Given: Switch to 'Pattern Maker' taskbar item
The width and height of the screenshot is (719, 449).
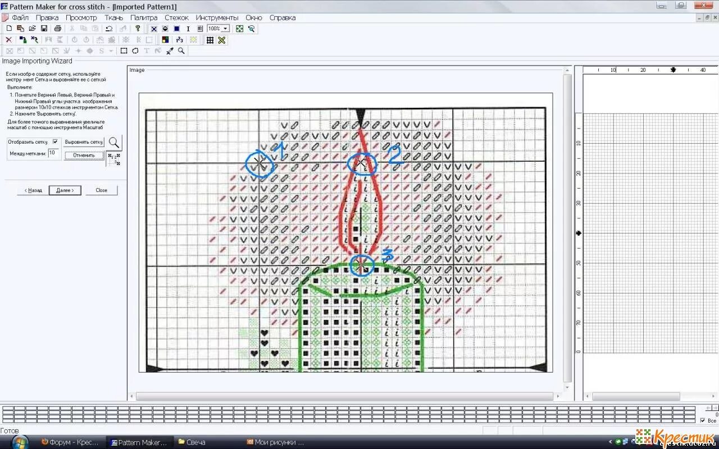Looking at the screenshot, I should [x=140, y=442].
